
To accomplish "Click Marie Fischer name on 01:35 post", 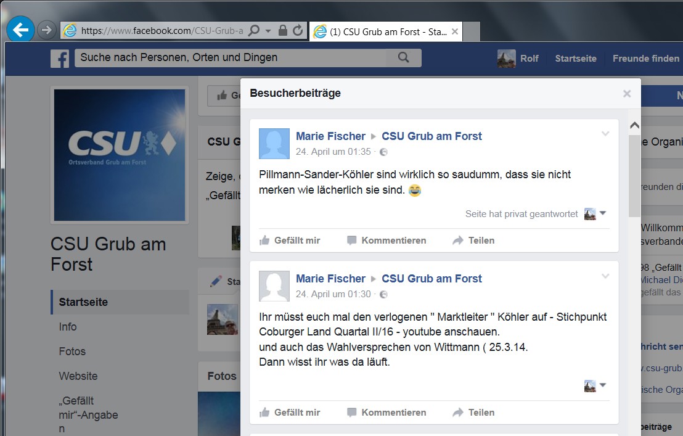I will click(330, 136).
